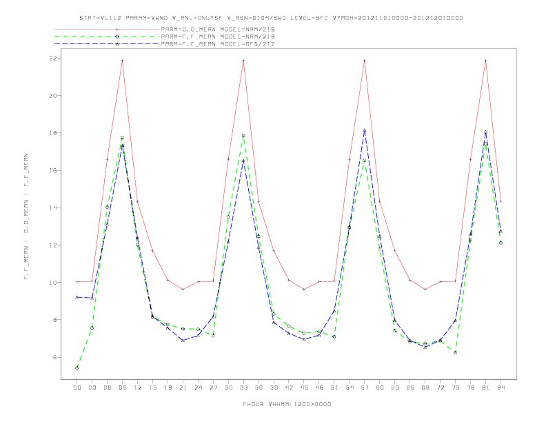Click x-axis forecast hour label 15

[x=152, y=388]
